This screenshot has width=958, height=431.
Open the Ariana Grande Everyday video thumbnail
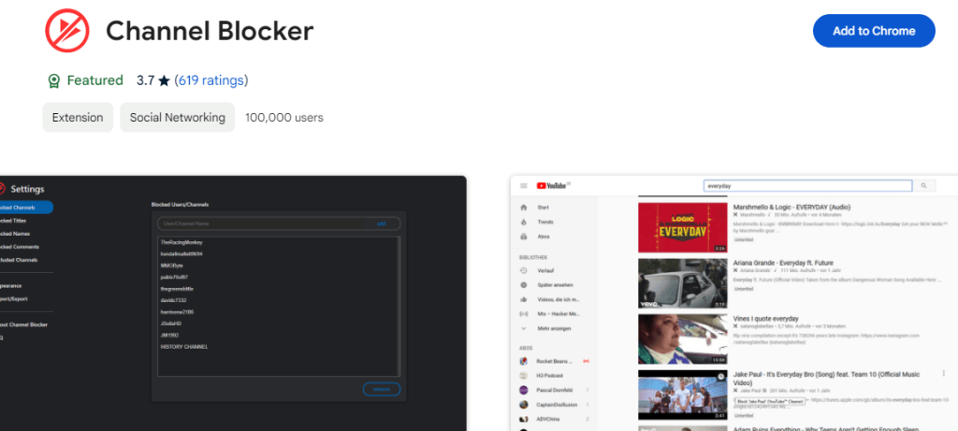(x=682, y=283)
